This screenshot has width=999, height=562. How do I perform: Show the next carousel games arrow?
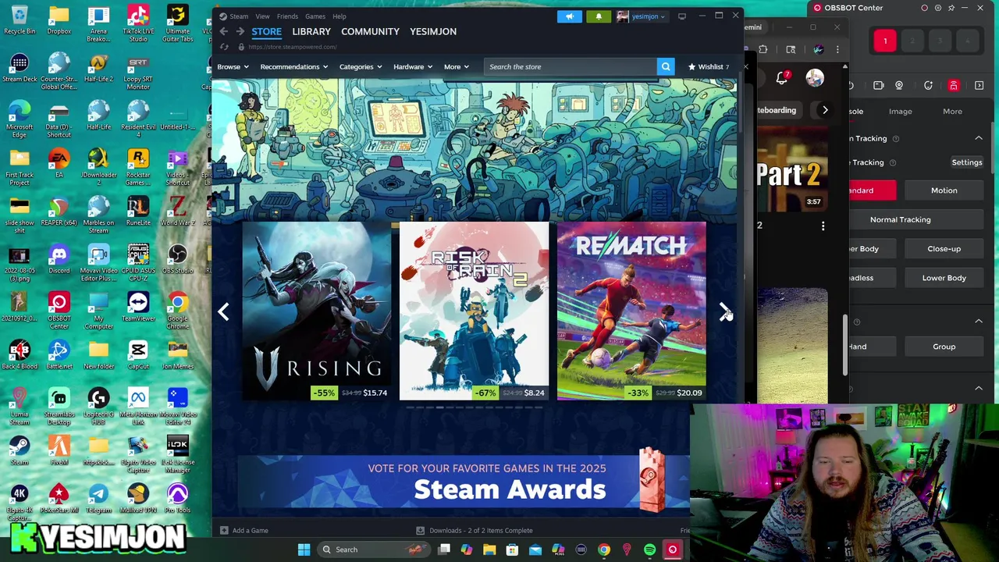723,311
